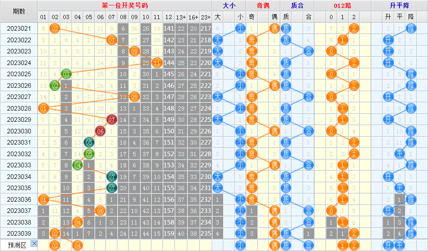The height and width of the screenshot is (251, 428).
Task: Select blue 合 ball in row 2023023
Action: tap(308, 51)
